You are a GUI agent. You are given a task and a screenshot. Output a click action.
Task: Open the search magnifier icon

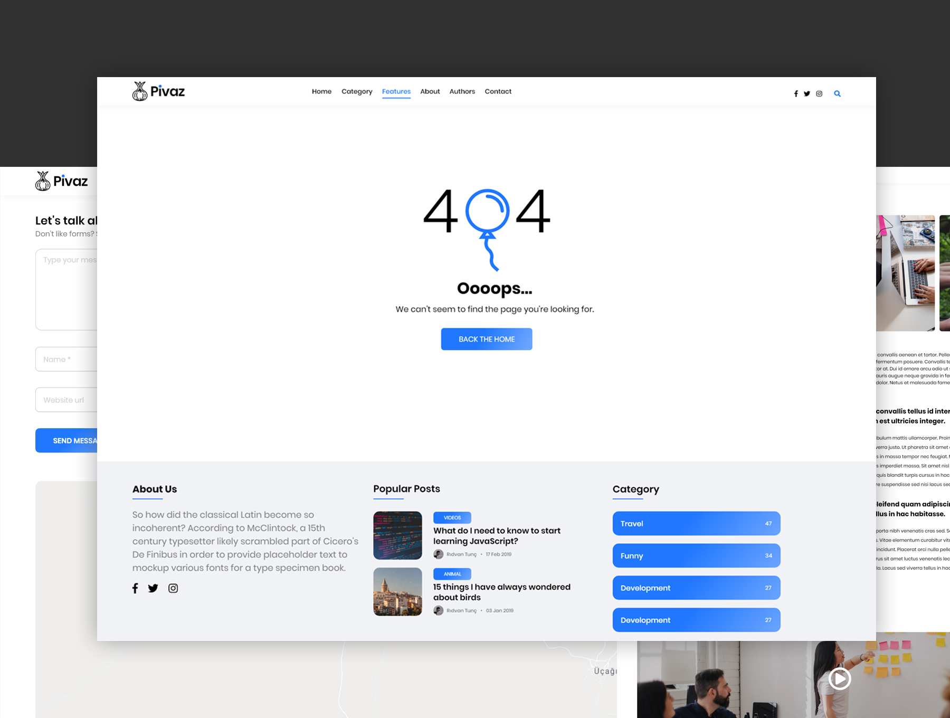tap(837, 94)
